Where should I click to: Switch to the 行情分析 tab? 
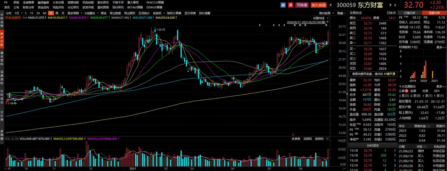[x=409, y=13]
